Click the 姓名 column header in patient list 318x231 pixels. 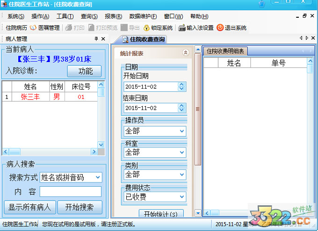tap(30, 87)
